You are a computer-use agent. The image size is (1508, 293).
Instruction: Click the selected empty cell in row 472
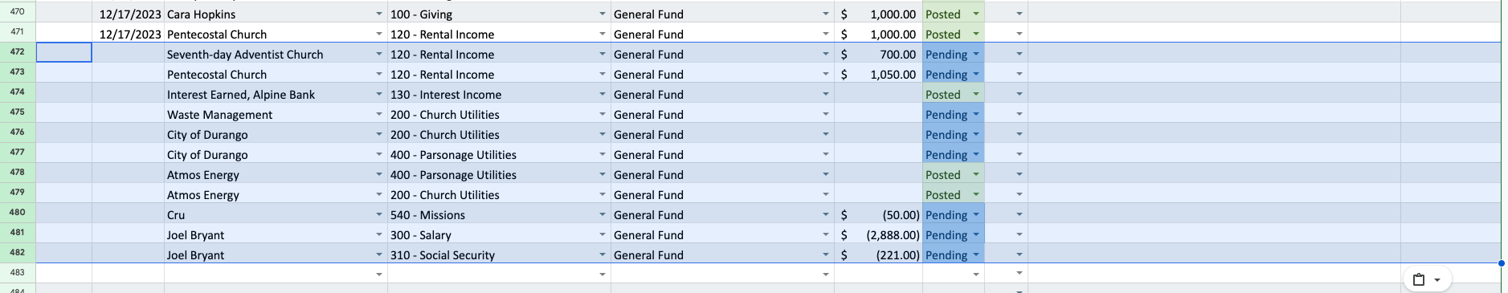tap(64, 53)
